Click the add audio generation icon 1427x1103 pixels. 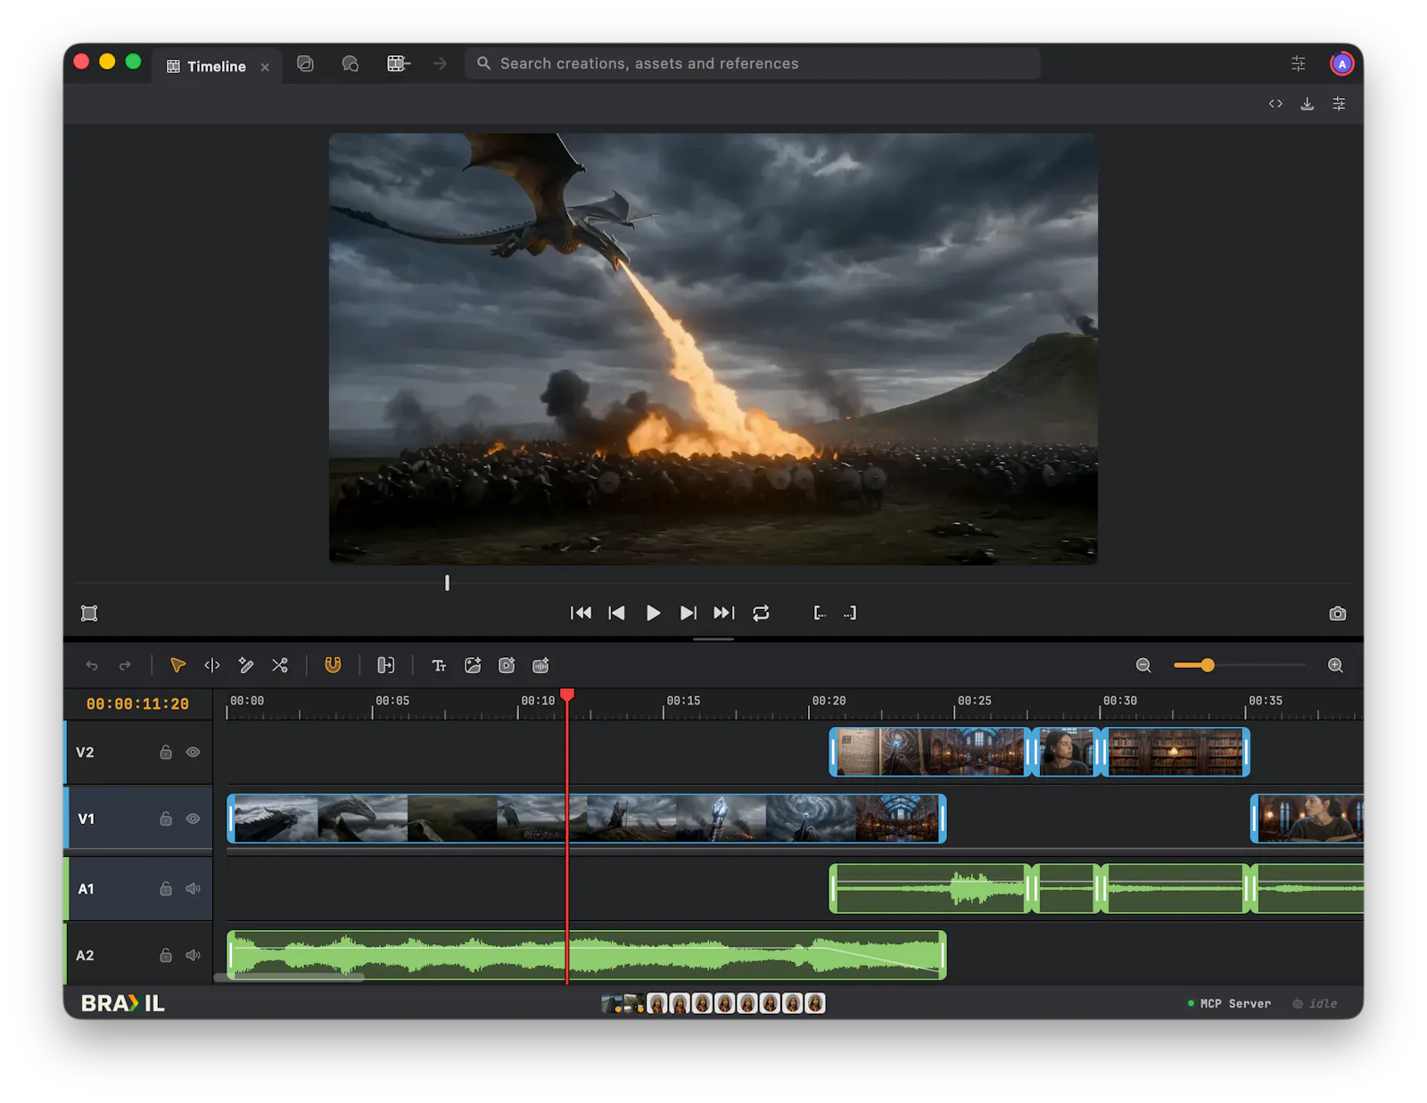click(x=540, y=665)
